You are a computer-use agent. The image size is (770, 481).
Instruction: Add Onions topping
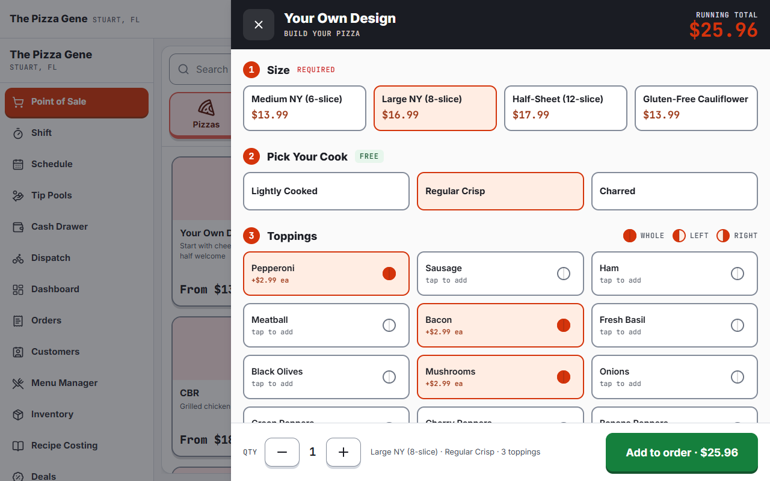[674, 377]
